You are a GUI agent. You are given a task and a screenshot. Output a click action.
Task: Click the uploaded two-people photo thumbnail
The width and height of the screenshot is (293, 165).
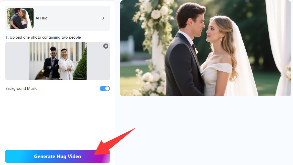[x=57, y=61]
